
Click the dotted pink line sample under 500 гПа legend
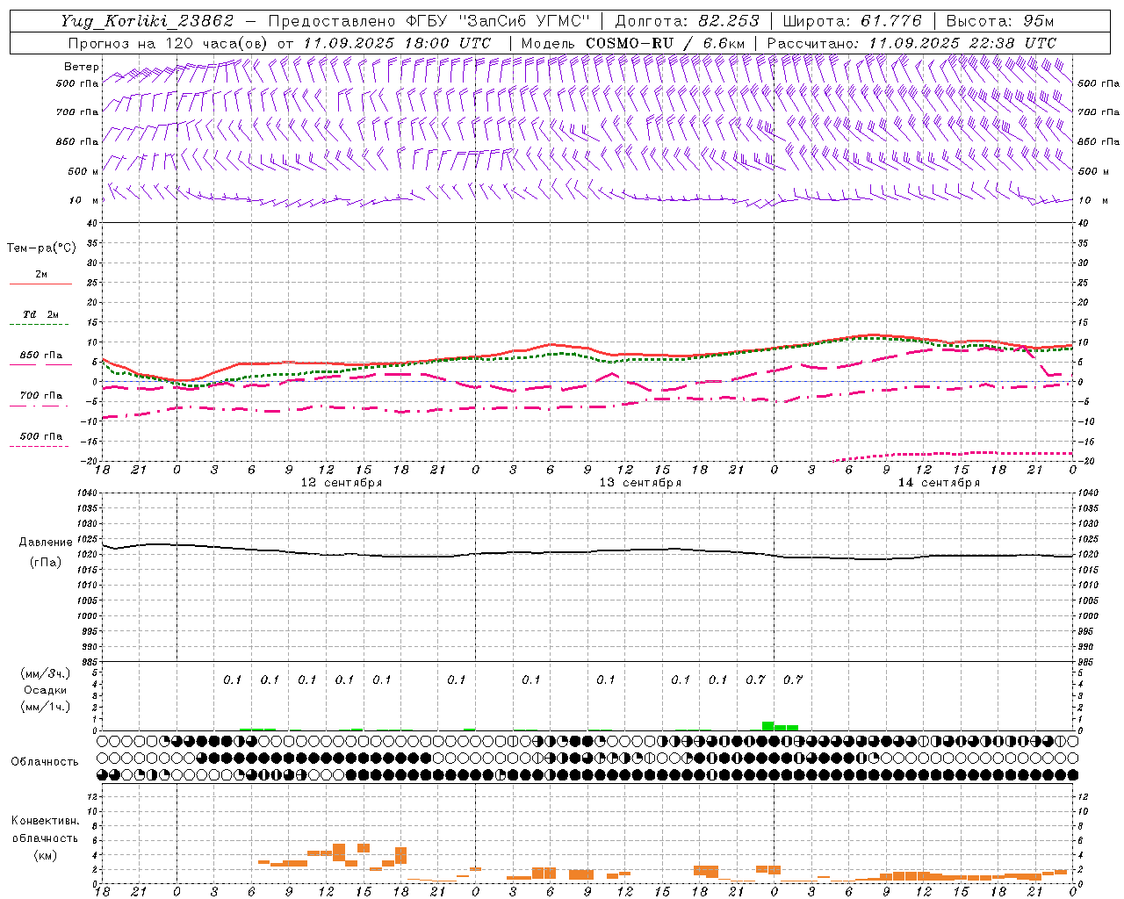40,447
